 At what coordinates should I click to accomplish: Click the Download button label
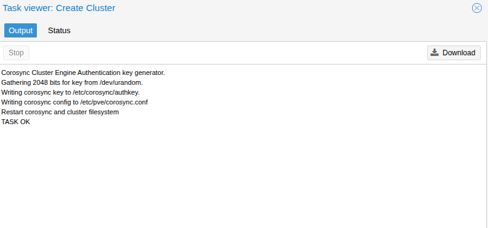pyautogui.click(x=458, y=53)
